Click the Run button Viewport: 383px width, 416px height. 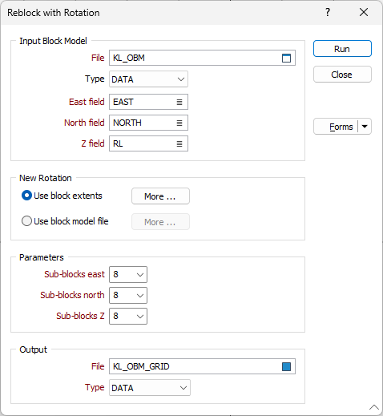point(342,49)
